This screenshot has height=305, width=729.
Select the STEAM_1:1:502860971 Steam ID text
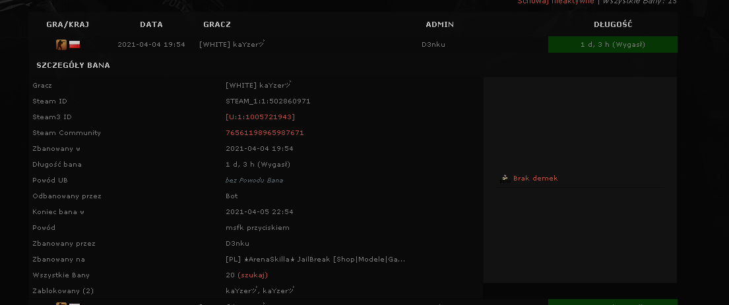point(268,101)
